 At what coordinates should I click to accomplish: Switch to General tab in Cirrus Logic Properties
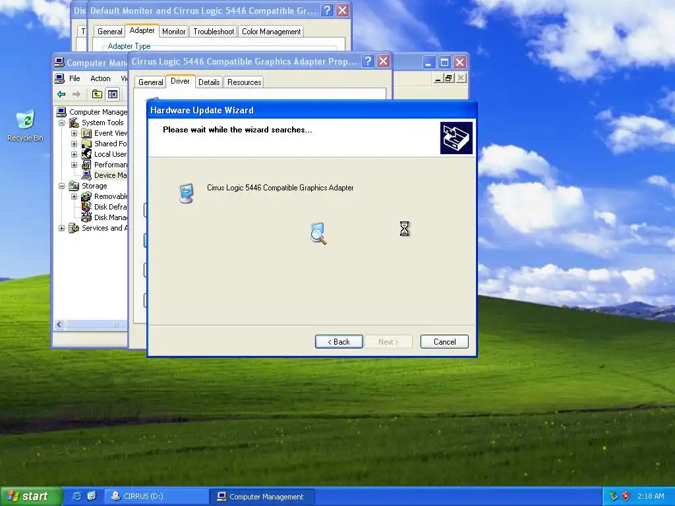pyautogui.click(x=151, y=82)
